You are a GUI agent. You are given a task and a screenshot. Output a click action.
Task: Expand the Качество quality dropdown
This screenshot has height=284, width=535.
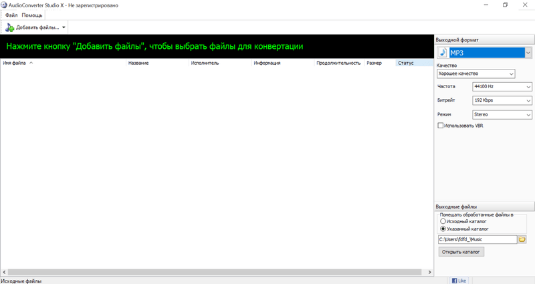click(x=511, y=74)
